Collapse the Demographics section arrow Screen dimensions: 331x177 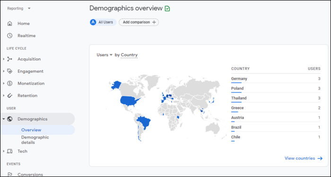(x=4, y=119)
